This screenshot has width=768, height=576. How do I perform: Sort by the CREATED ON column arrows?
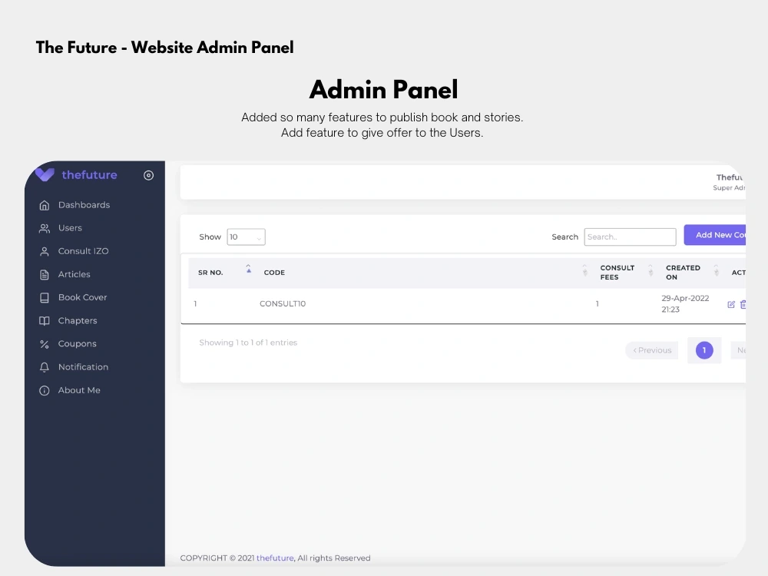pyautogui.click(x=716, y=270)
